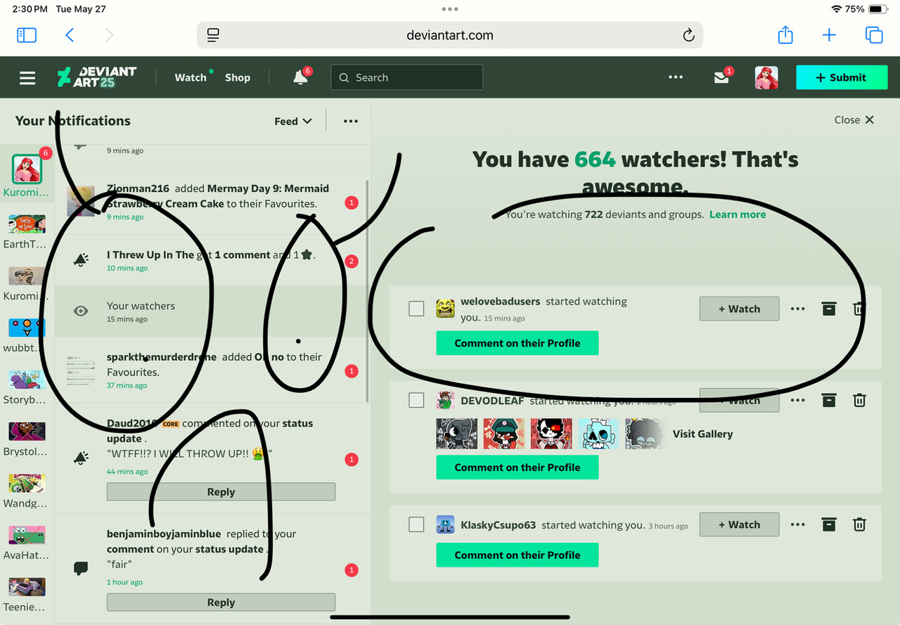
Task: Archive the KlaskyCsupo63 notification
Action: [829, 524]
